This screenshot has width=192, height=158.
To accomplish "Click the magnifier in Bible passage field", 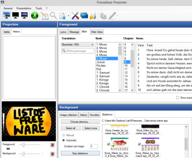I will coord(64,51).
